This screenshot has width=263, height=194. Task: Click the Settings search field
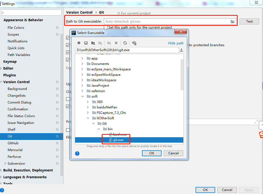point(31,12)
